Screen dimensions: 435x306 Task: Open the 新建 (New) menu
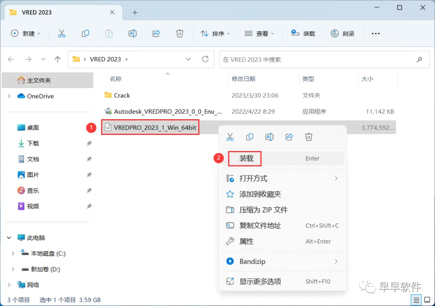26,33
